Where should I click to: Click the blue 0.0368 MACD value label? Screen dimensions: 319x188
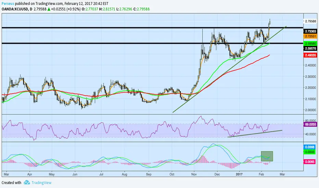click(x=309, y=147)
